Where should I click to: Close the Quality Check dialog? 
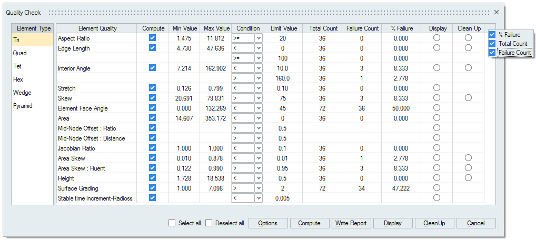496,12
